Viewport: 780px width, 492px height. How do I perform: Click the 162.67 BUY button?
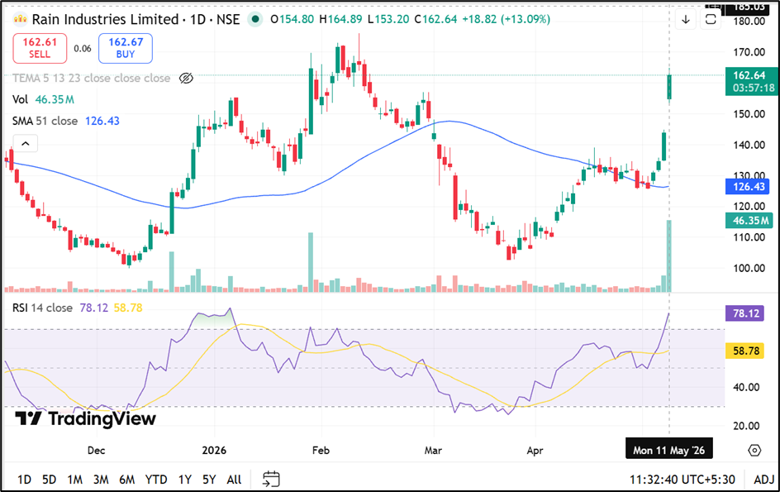(126, 48)
